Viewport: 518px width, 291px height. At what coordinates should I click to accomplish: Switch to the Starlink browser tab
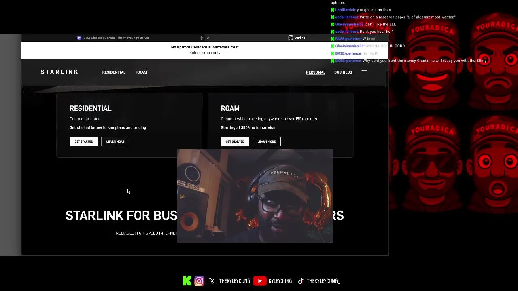[297, 38]
